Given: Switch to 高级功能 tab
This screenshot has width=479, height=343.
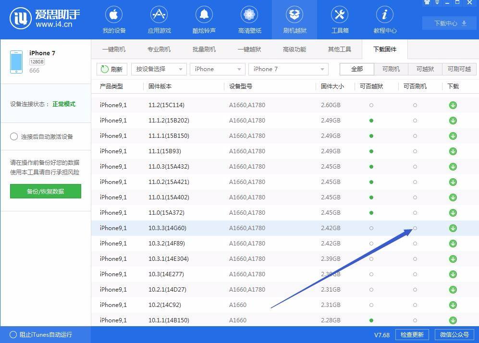Looking at the screenshot, I should pyautogui.click(x=295, y=49).
